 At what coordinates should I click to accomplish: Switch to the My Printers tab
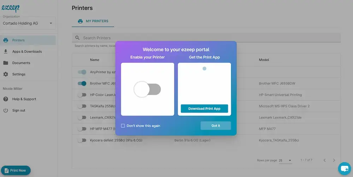(93, 21)
